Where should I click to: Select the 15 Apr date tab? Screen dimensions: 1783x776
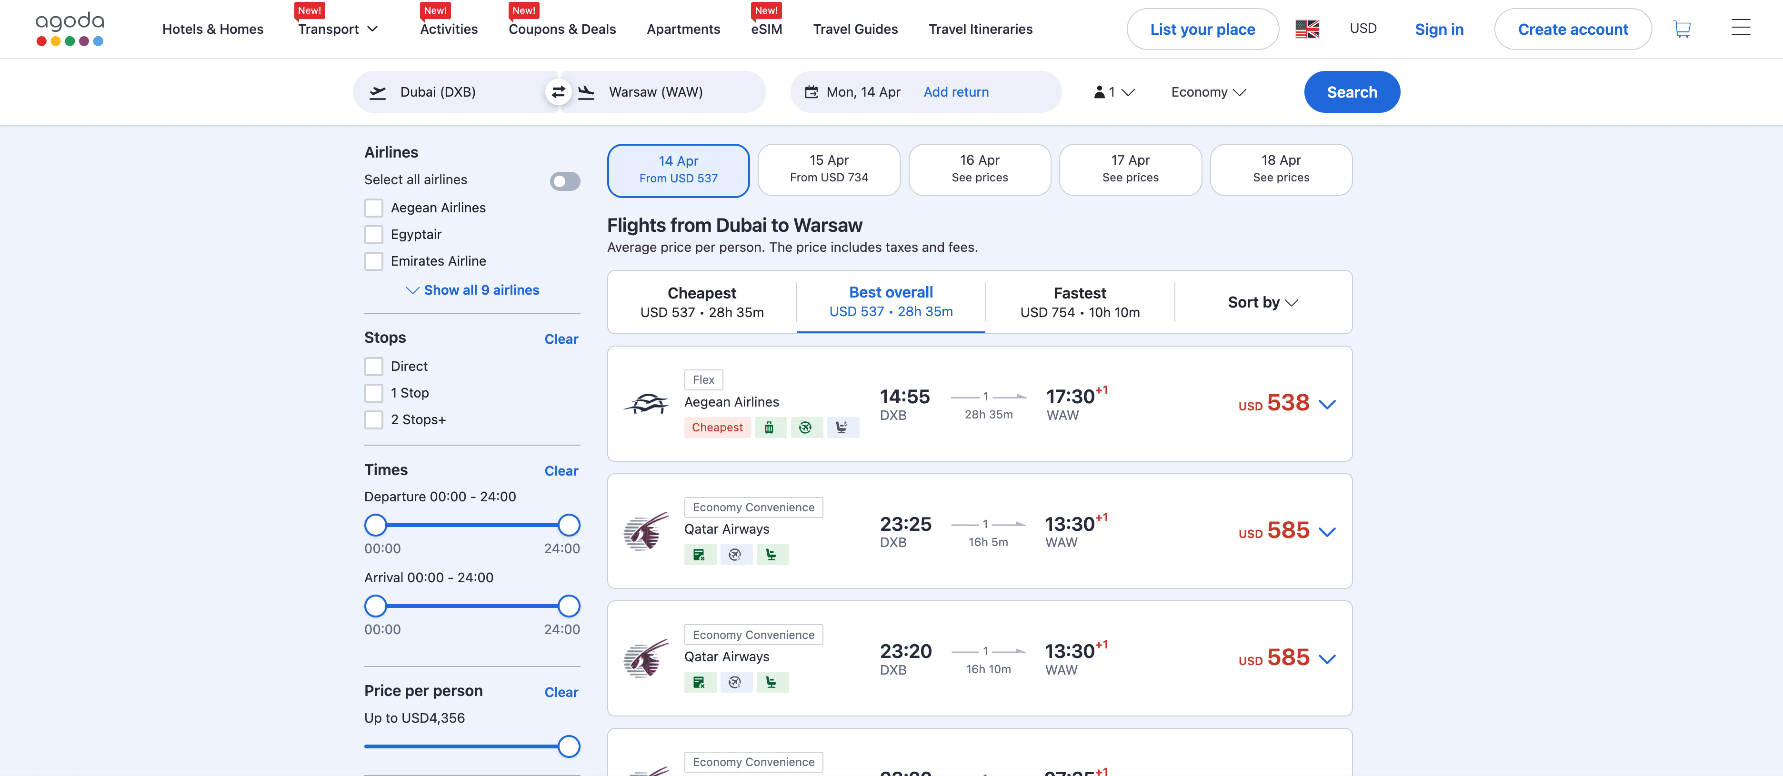[x=829, y=169]
